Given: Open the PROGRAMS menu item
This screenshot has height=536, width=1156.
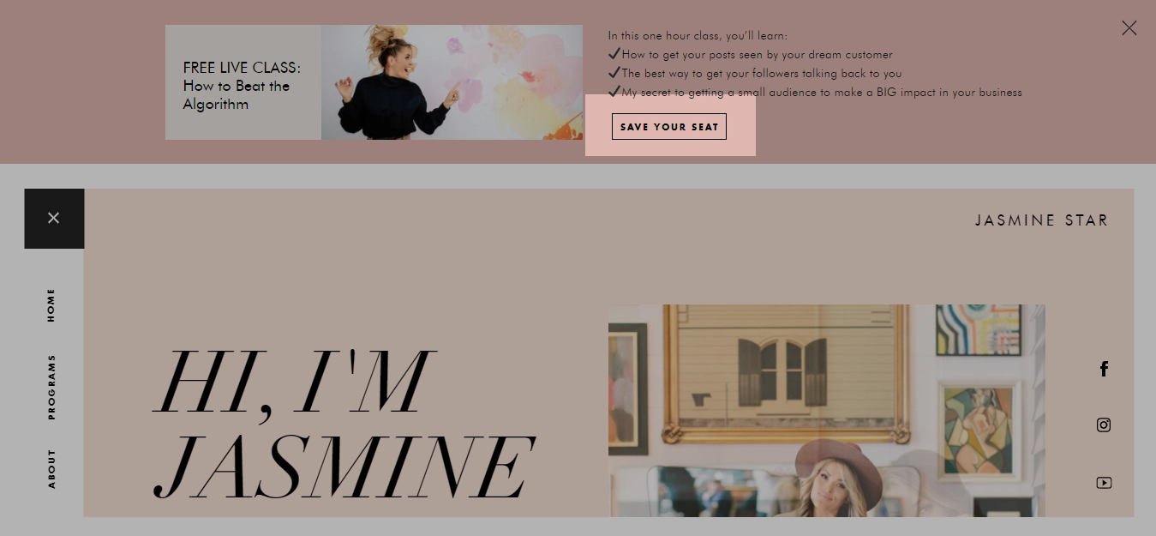Looking at the screenshot, I should click(x=51, y=387).
